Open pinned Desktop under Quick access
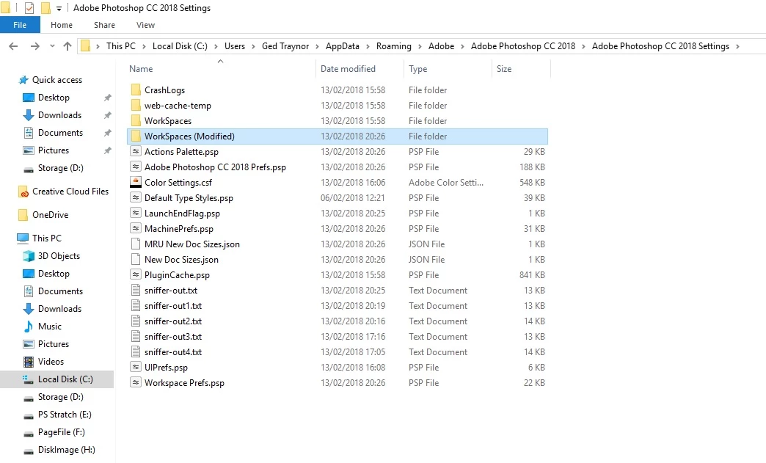This screenshot has height=463, width=766. coord(54,97)
